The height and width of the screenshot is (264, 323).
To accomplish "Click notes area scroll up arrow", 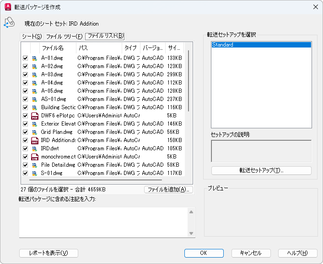I will pos(191,212).
